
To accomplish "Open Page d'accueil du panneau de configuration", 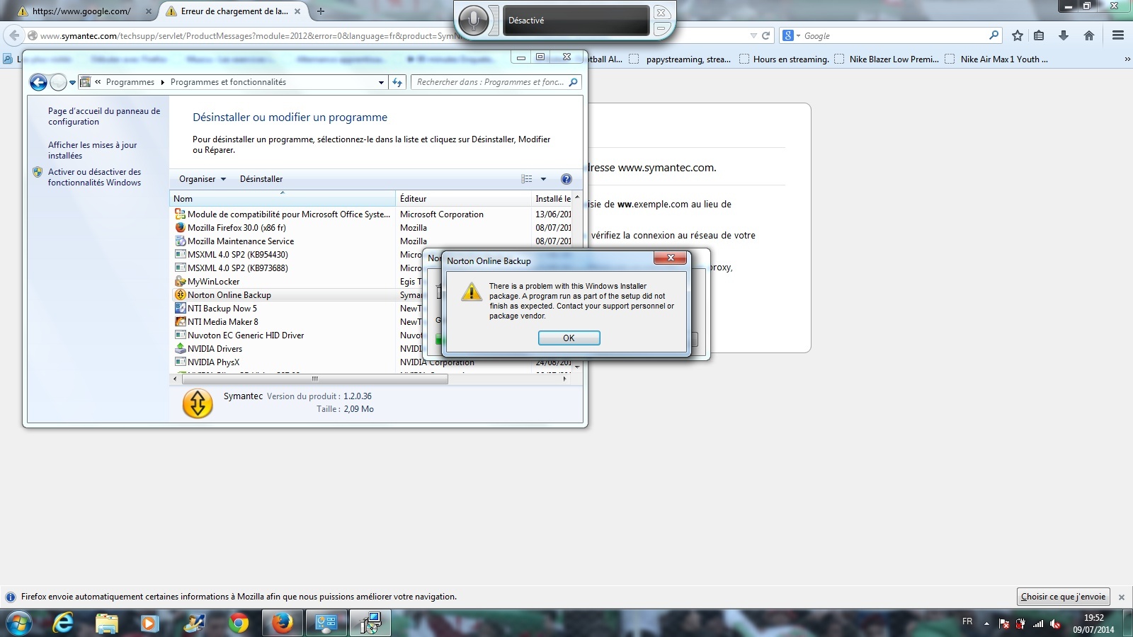I will click(104, 116).
